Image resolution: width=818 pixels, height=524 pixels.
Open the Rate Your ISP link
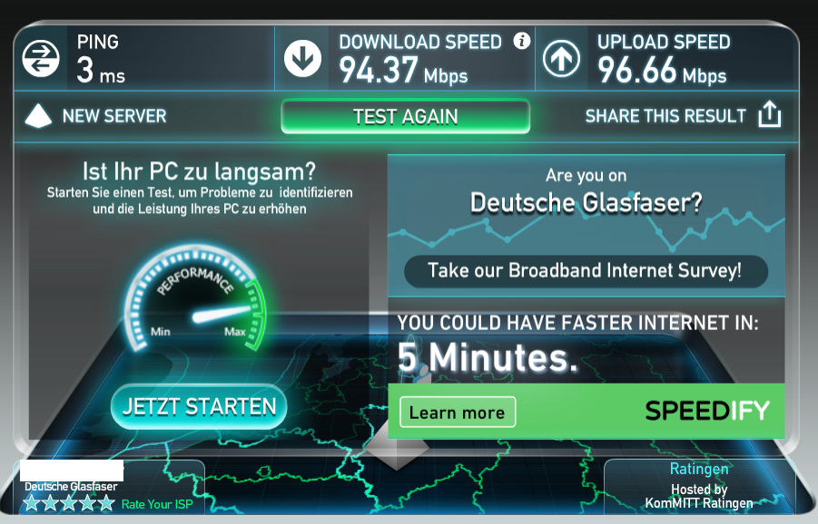[157, 504]
